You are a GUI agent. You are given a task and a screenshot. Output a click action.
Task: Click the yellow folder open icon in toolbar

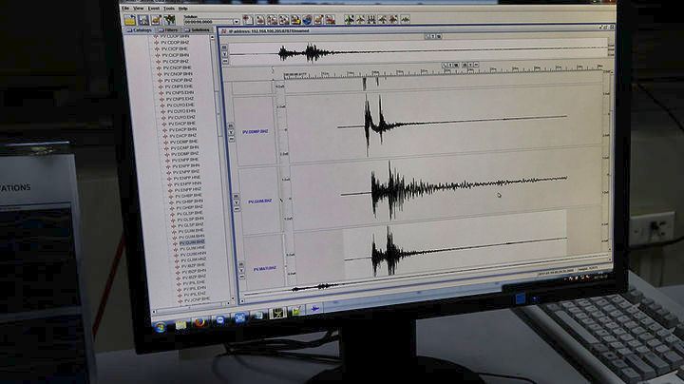[130, 19]
